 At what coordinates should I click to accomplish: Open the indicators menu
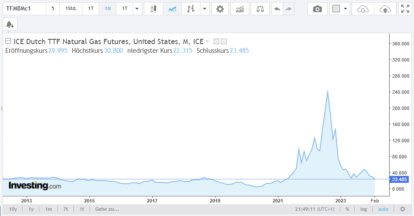[x=240, y=9]
